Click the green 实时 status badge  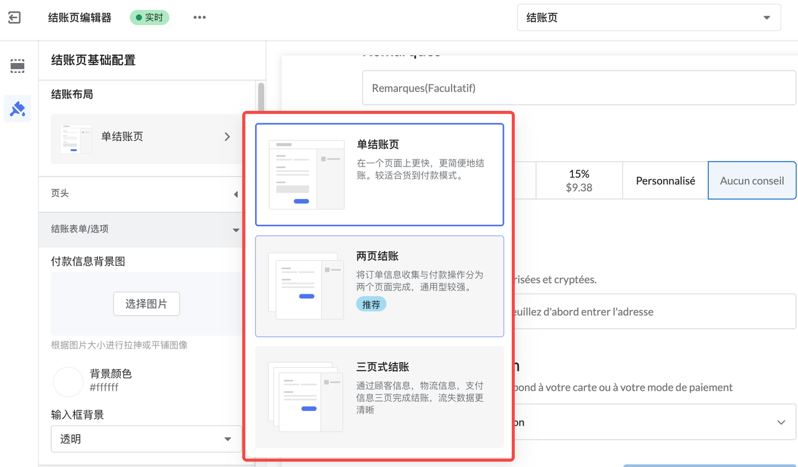point(149,17)
